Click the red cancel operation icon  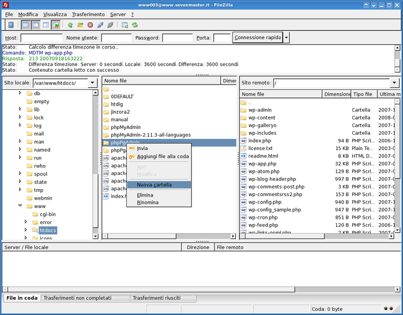coord(90,25)
